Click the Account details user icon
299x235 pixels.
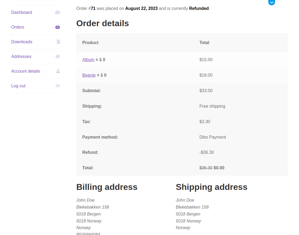(58, 71)
